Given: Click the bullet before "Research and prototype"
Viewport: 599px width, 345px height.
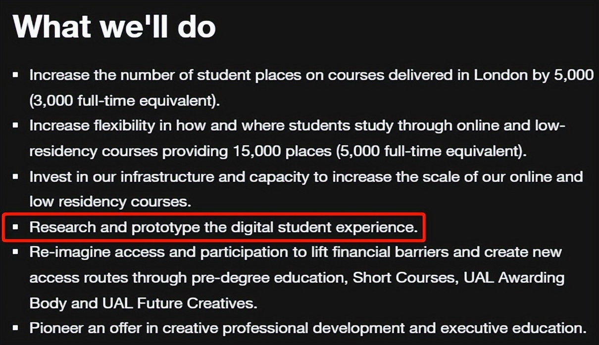Looking at the screenshot, I should (16, 227).
